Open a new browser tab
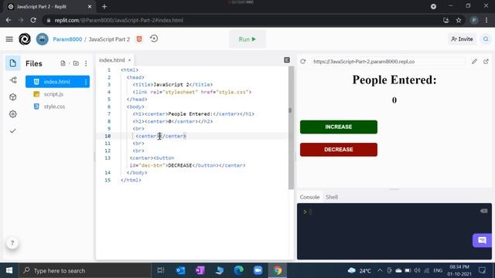The image size is (495, 278). [104, 7]
